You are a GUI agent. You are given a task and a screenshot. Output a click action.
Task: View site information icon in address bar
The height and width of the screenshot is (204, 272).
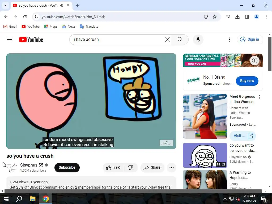[36, 17]
